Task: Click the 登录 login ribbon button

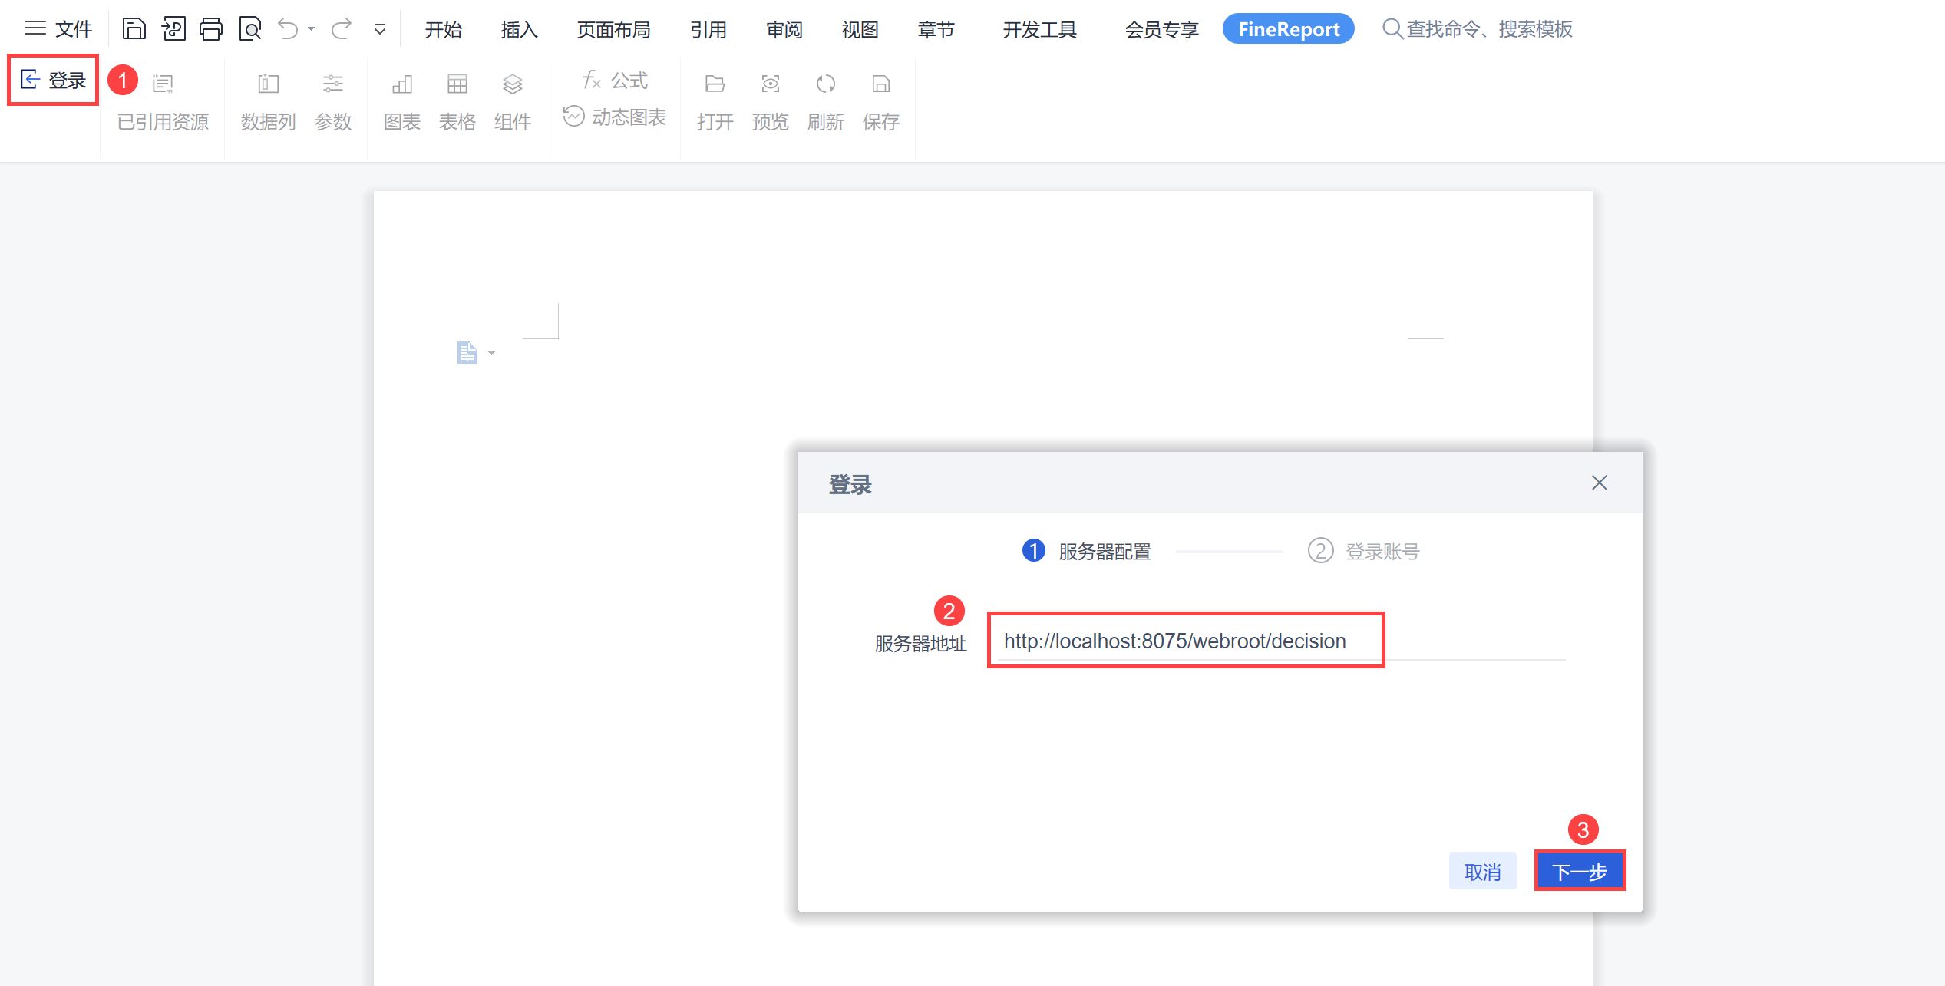Action: tap(53, 80)
